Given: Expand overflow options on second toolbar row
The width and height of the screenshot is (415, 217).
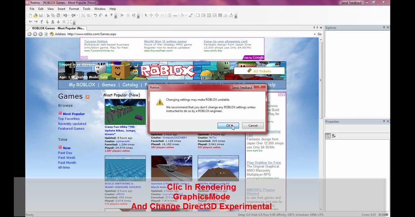Looking at the screenshot, I should tap(74, 23).
